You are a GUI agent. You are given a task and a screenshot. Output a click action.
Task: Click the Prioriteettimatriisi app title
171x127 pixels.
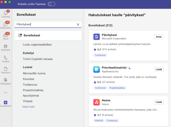(114, 68)
